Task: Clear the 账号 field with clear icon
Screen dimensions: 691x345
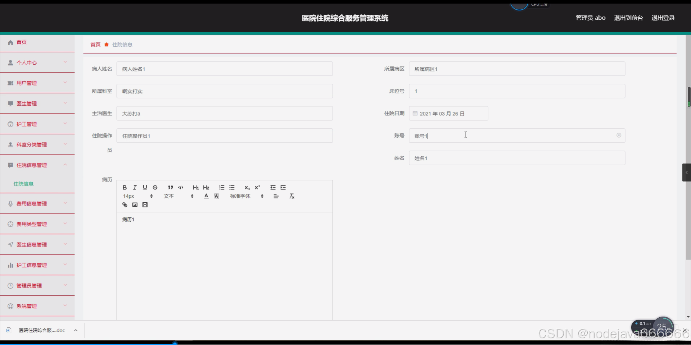Action: [x=619, y=135]
